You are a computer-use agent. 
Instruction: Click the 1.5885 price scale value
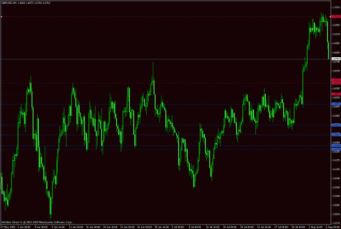(336, 205)
